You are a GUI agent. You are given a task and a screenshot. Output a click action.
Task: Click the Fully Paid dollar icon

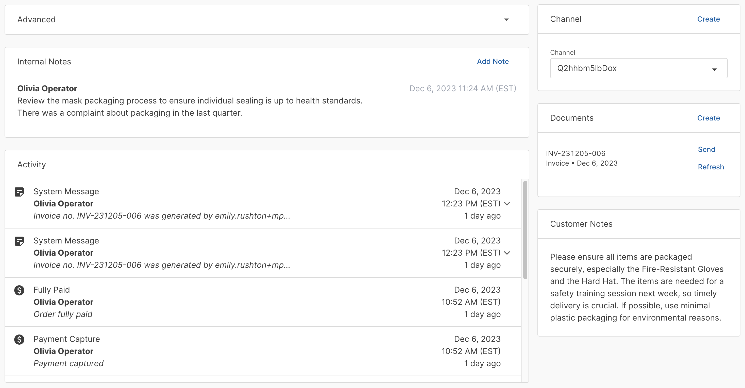tap(19, 290)
